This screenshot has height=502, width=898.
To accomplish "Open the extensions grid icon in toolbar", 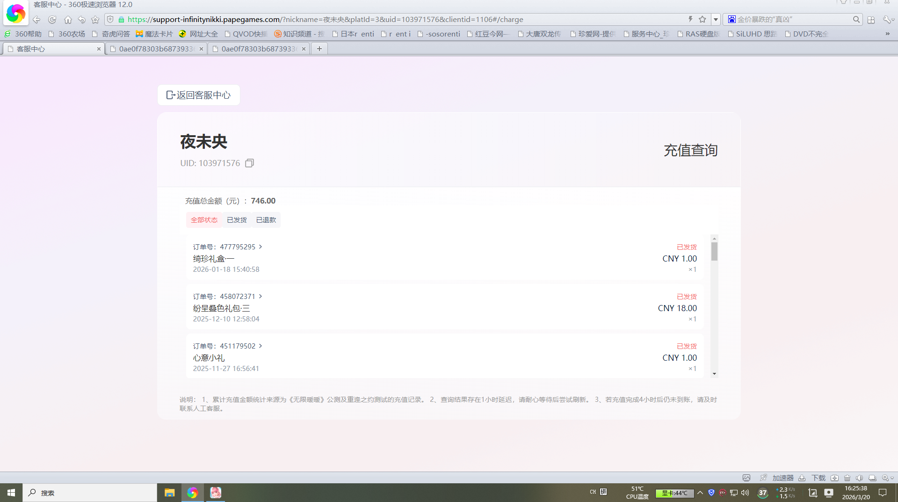I will (x=871, y=20).
